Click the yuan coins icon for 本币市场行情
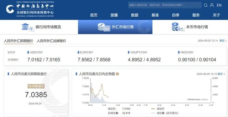This screenshot has height=117, width=228. click(x=178, y=27)
